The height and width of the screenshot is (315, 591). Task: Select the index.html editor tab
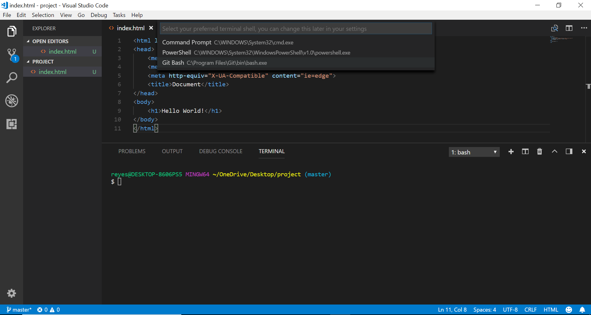tap(131, 28)
